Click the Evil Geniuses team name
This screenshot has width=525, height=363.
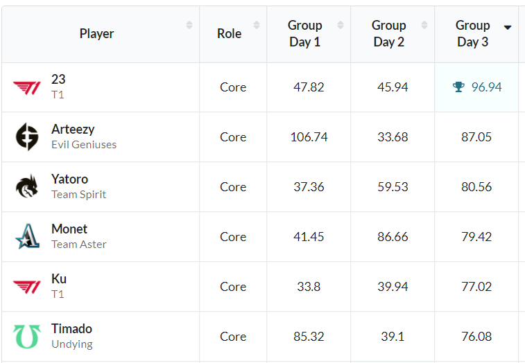[84, 145]
